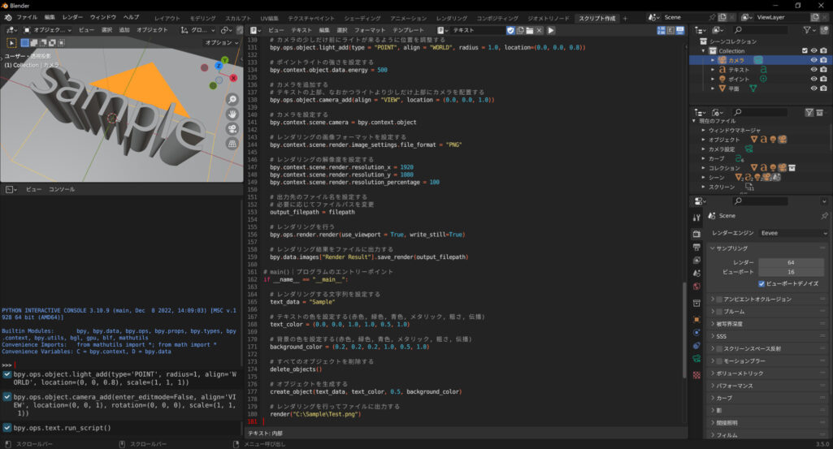Open the Texture properties checker tab
Screen dimensions: 833x449
696,374
